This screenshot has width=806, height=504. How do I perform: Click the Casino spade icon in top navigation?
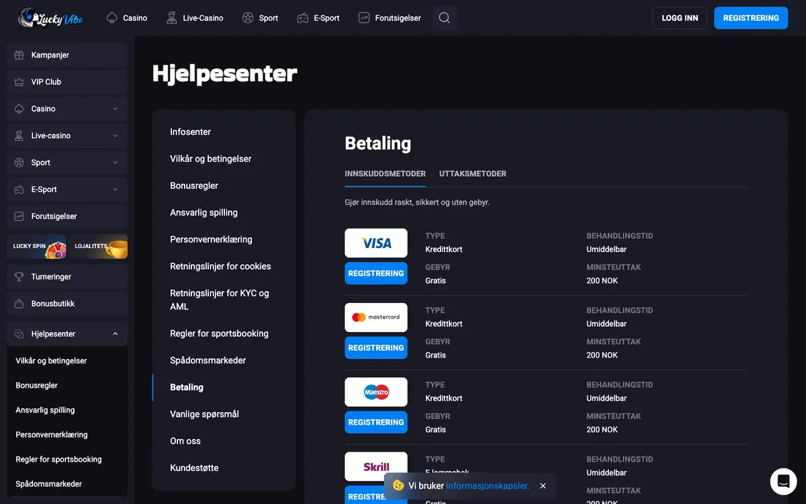pyautogui.click(x=112, y=18)
